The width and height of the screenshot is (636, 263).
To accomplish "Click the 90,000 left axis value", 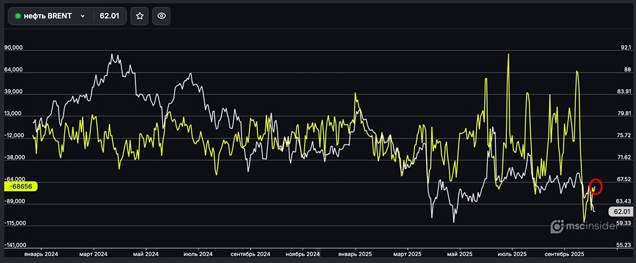I will 13,48.
